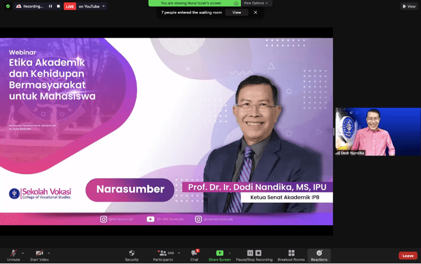Expand share options arrow beside Share Screen
This screenshot has height=264, width=421.
click(x=230, y=253)
